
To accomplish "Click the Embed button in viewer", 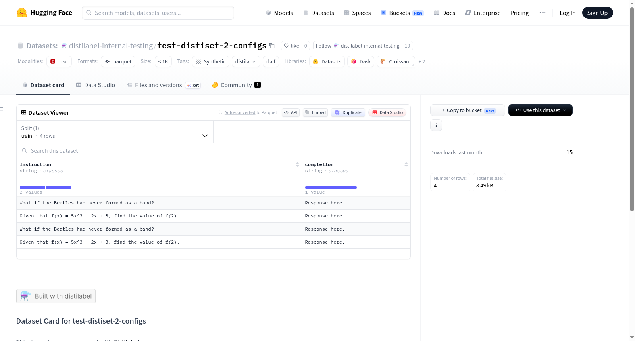I will 316,112.
